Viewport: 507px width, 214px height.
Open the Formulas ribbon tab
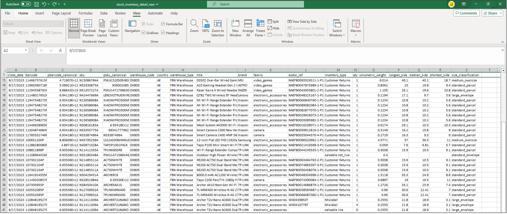pyautogui.click(x=85, y=13)
